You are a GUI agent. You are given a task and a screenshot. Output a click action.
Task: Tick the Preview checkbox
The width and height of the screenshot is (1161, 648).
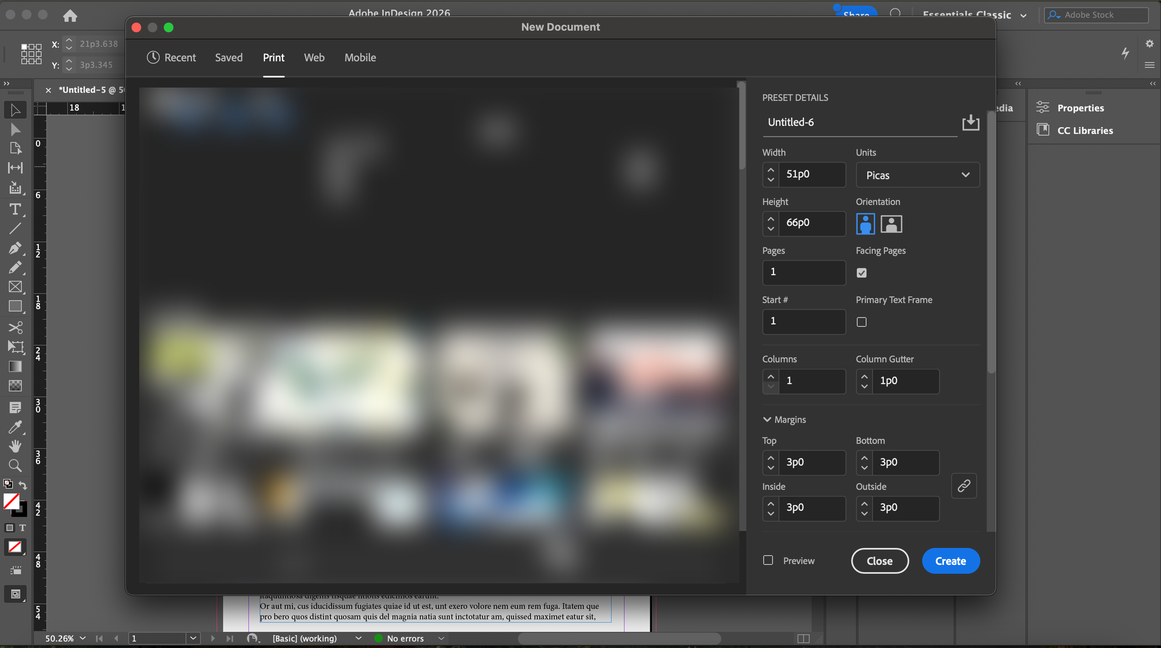tap(768, 560)
